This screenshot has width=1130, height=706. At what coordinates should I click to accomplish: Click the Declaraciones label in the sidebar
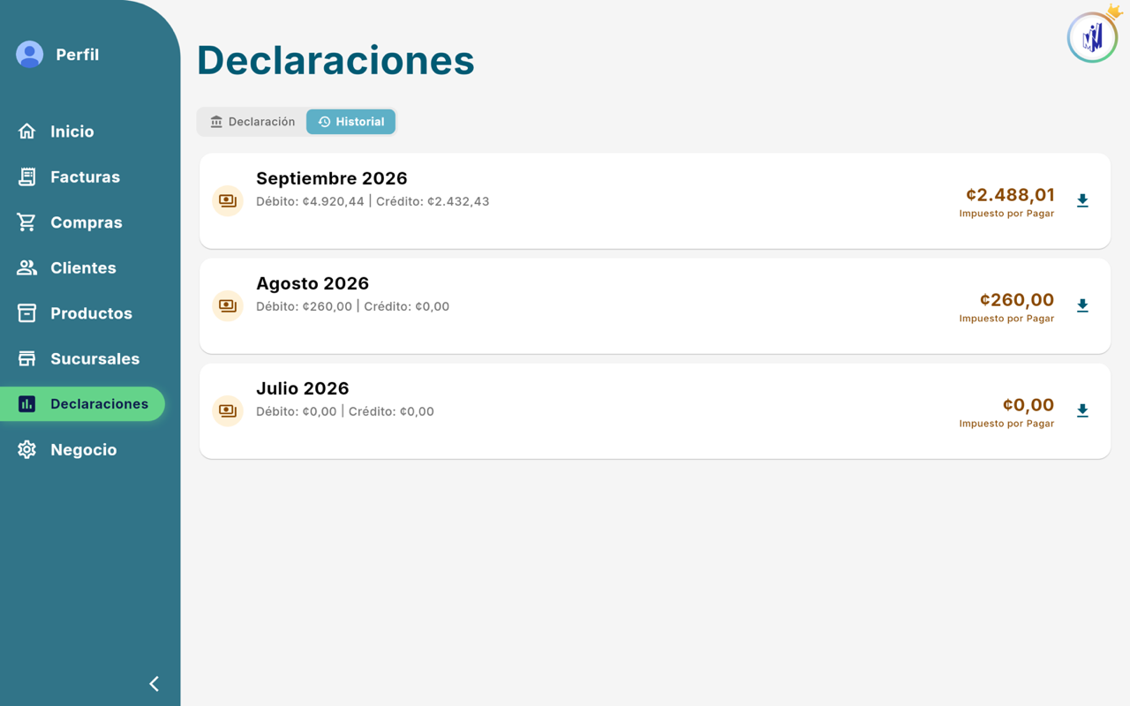[100, 404]
